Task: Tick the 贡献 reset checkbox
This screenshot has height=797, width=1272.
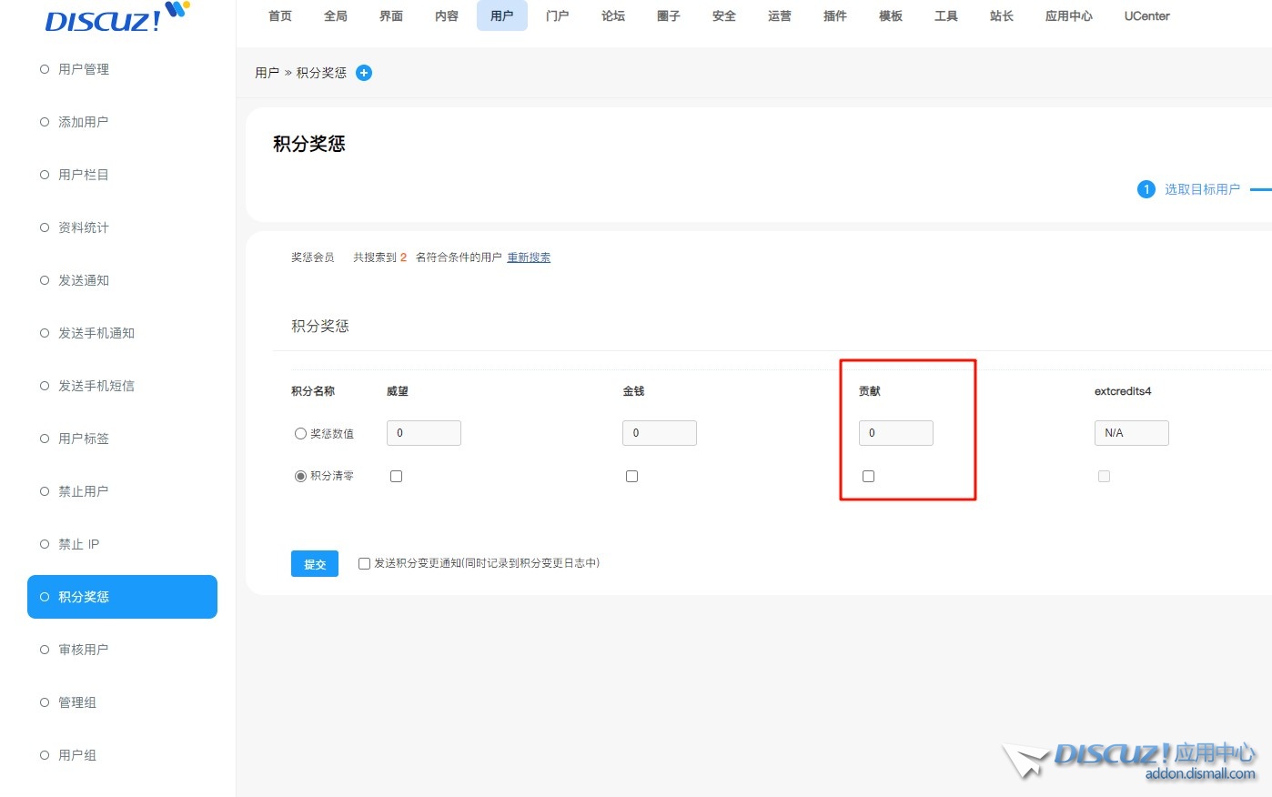Action: pos(868,476)
